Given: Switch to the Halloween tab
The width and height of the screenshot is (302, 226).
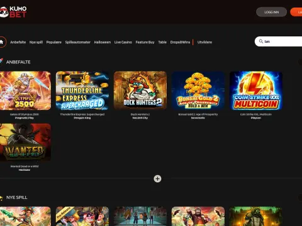Looking at the screenshot, I should [x=103, y=42].
